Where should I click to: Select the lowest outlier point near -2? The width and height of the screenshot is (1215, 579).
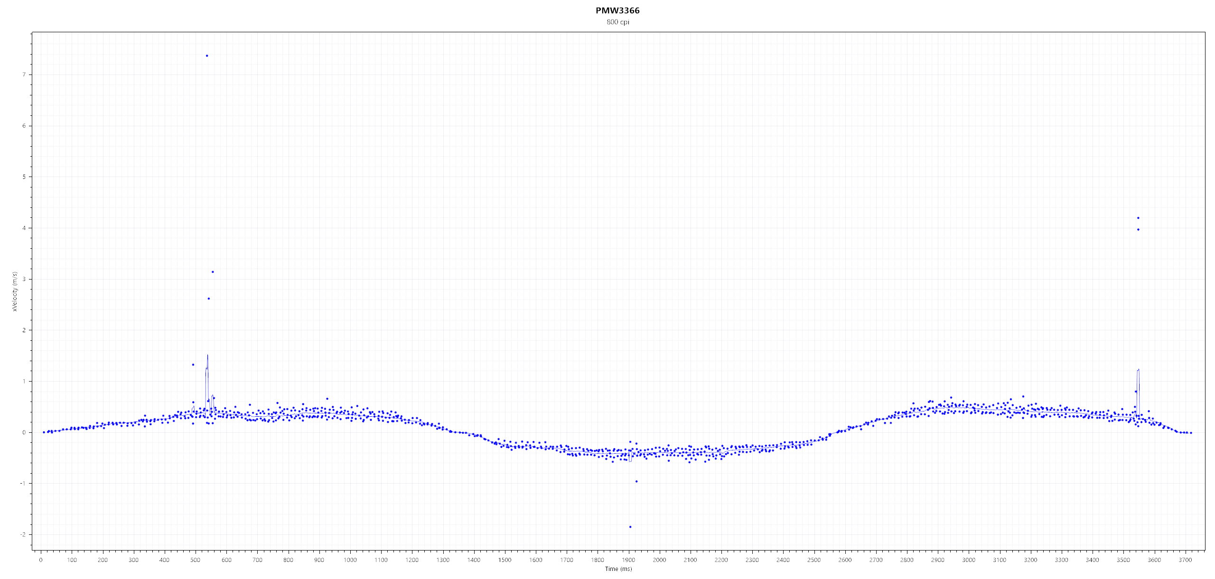coord(630,527)
